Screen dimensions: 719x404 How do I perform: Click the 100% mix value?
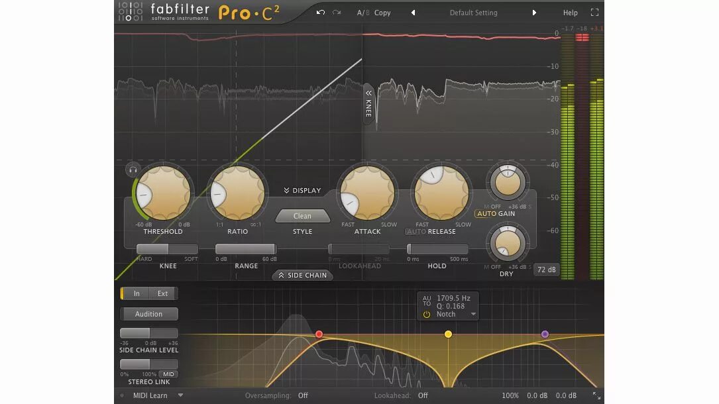coord(510,396)
